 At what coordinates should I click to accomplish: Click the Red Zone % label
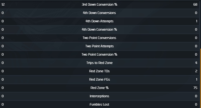click(x=99, y=88)
